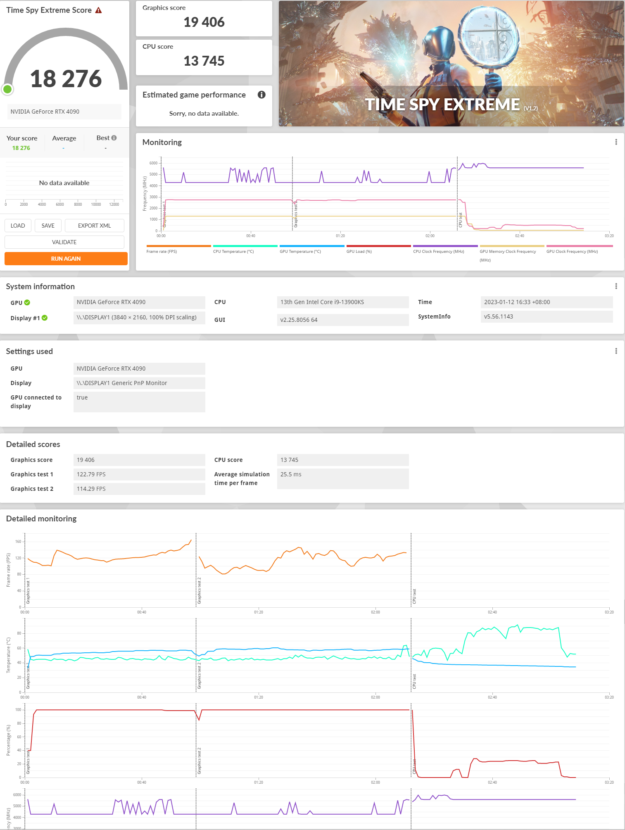Open the Settings used three-dot menu

[616, 351]
